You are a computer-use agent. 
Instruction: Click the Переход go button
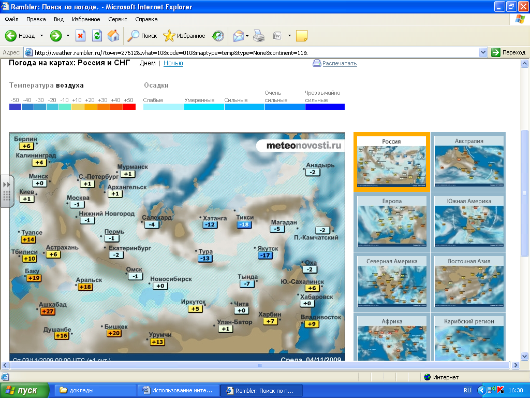508,52
